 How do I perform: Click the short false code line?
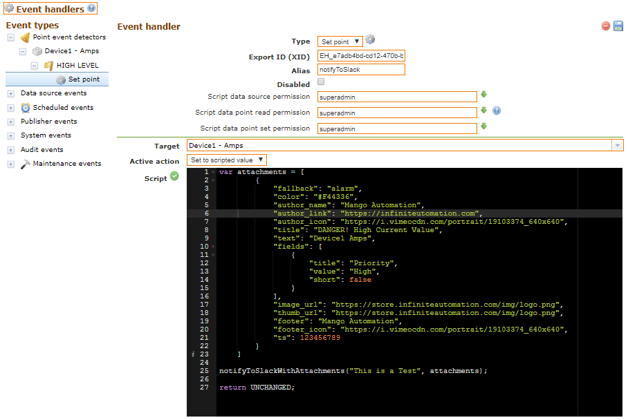click(340, 280)
